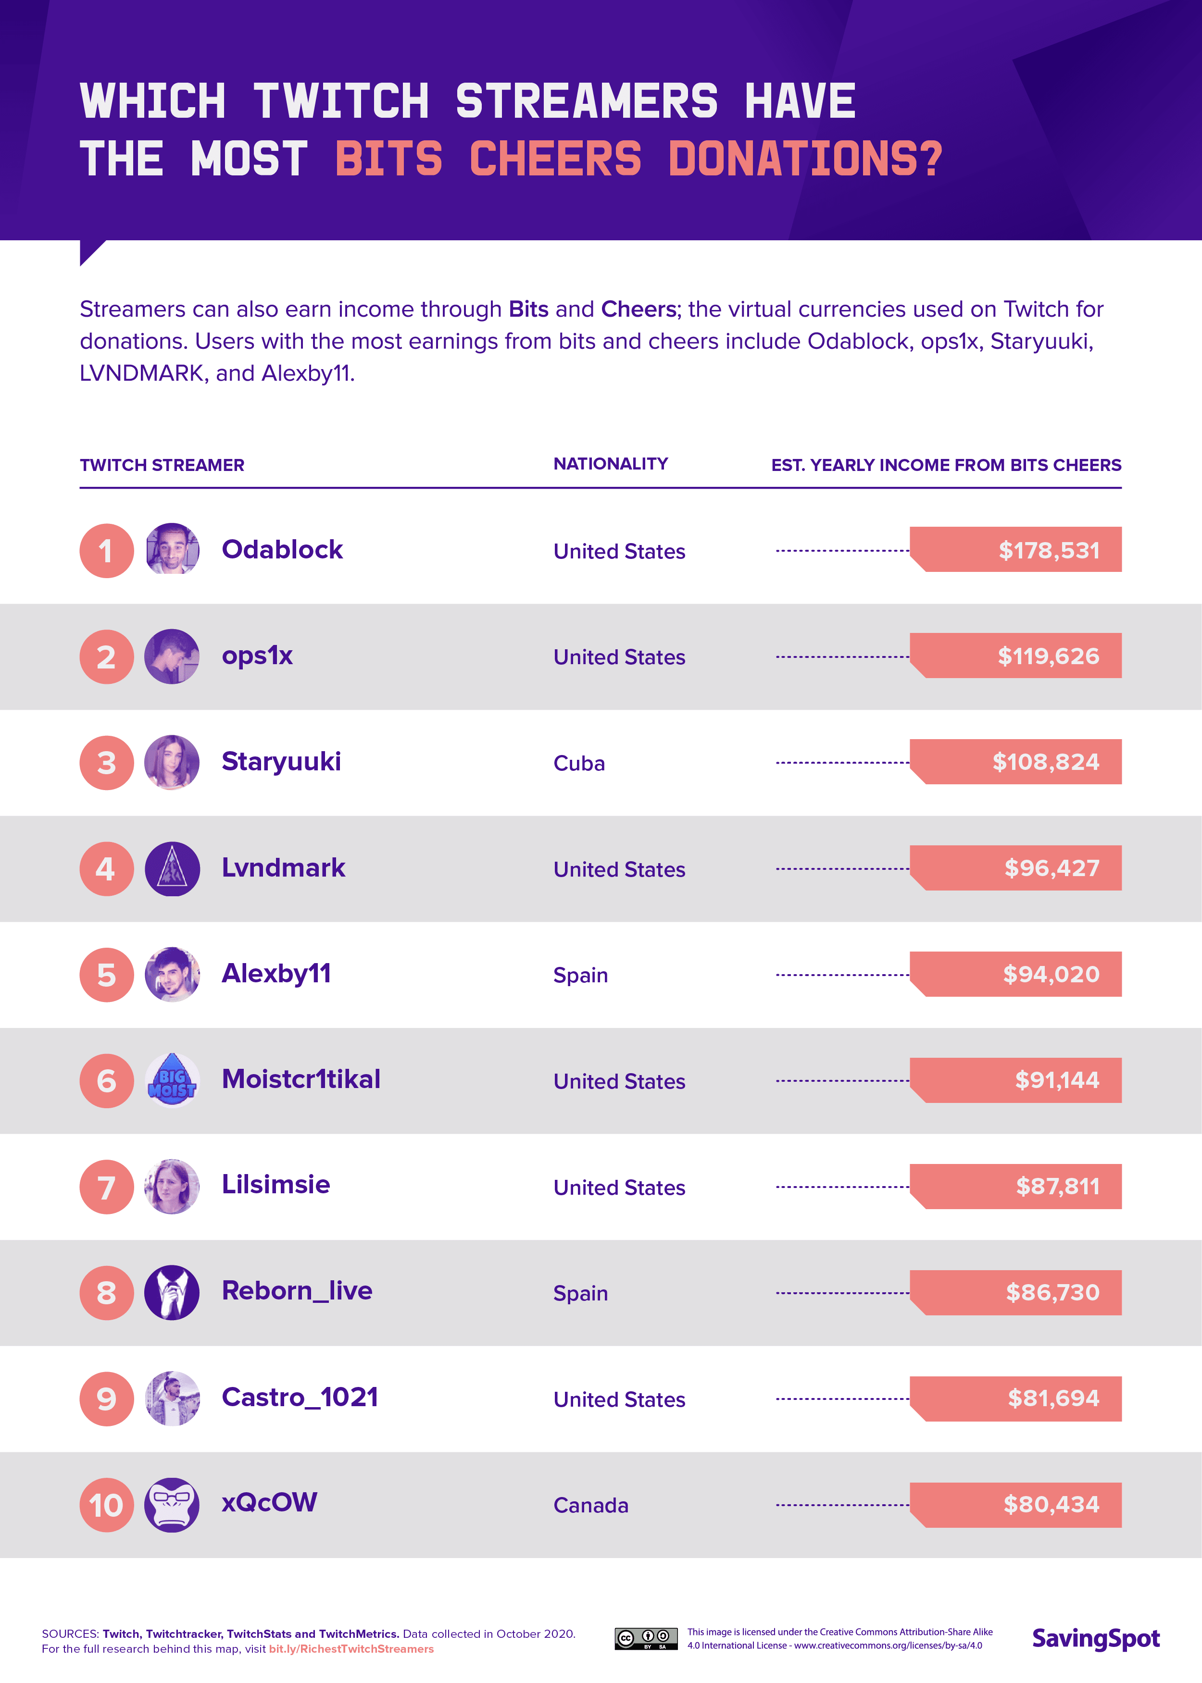Select Staryuuki's avatar image

point(172,762)
